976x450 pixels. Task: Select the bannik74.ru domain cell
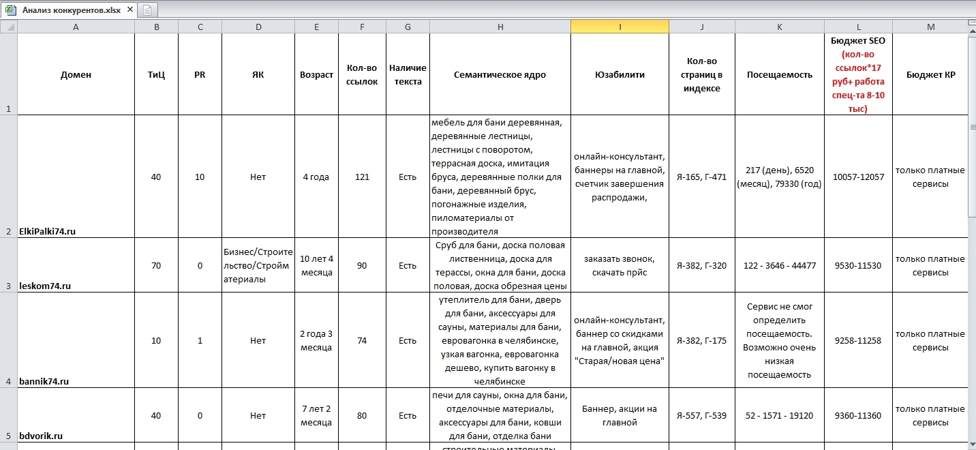coord(76,340)
